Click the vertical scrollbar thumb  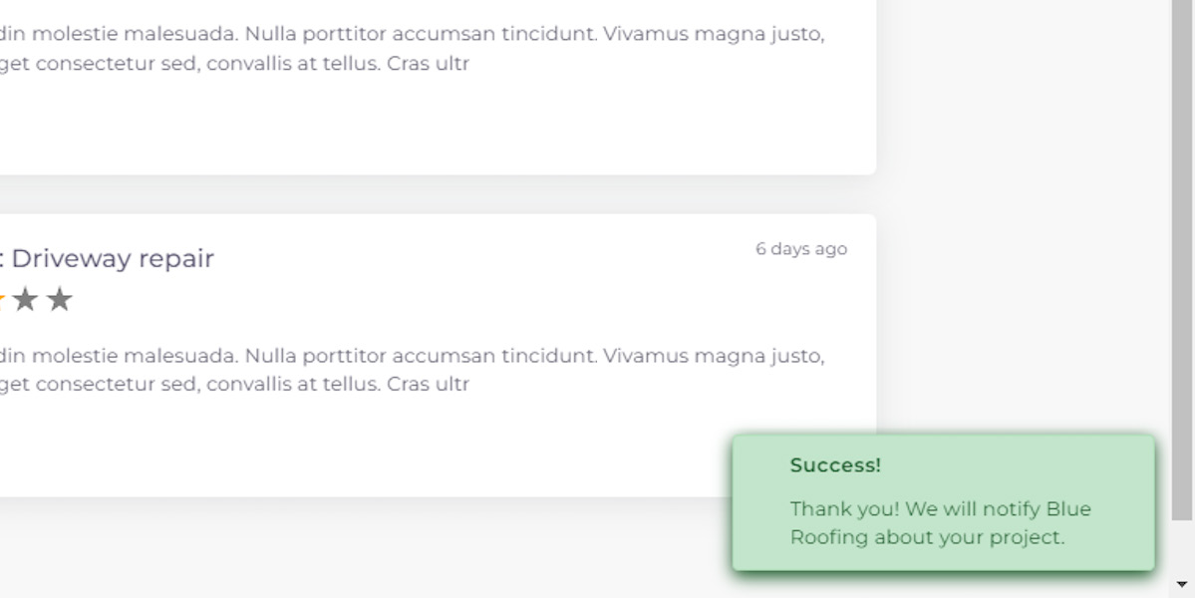(1182, 260)
